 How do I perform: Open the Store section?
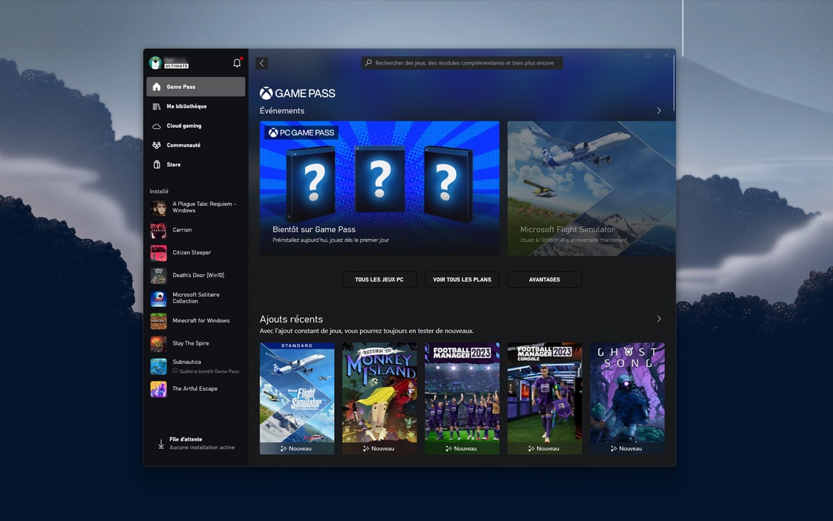click(196, 165)
